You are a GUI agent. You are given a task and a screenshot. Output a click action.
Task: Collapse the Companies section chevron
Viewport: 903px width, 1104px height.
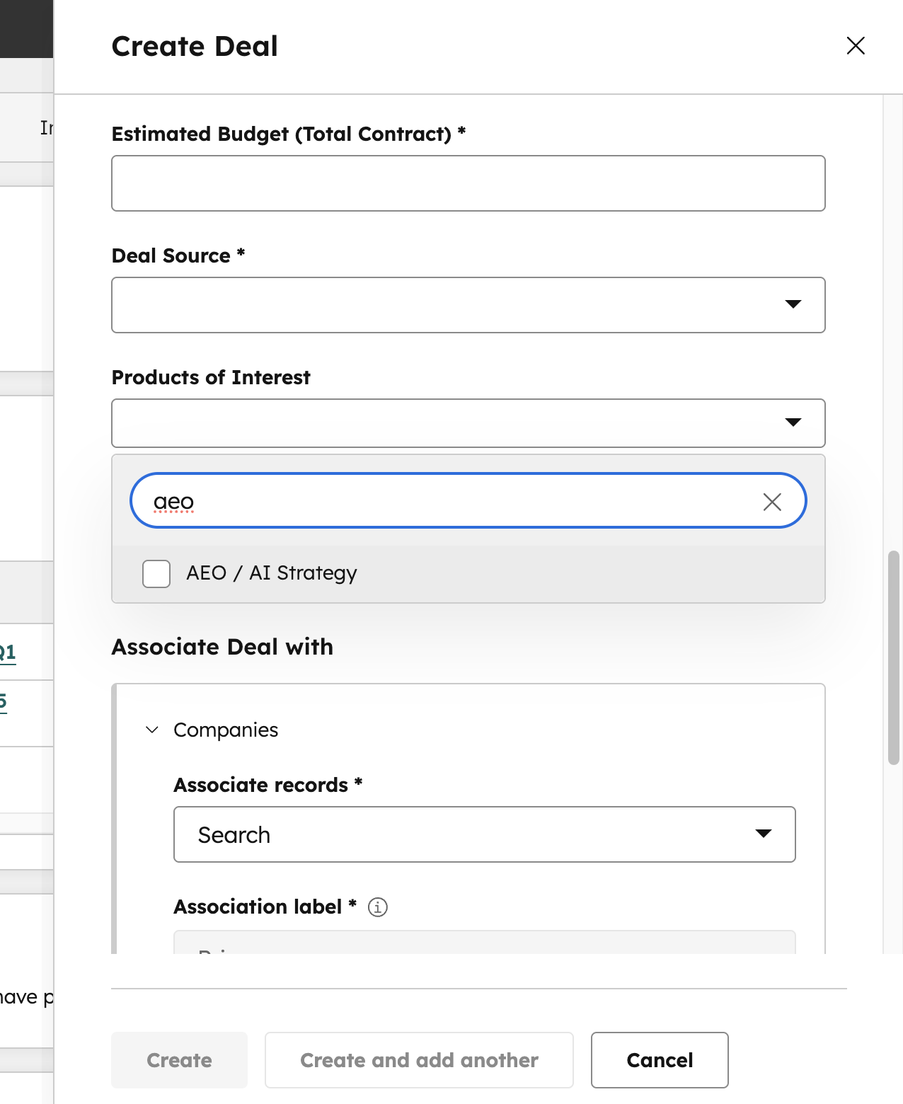tap(152, 730)
